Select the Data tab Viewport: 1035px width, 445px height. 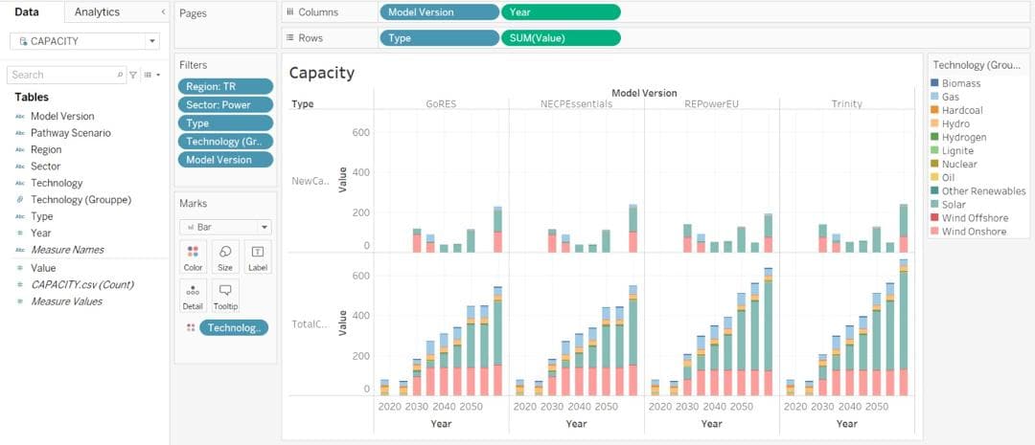[27, 11]
